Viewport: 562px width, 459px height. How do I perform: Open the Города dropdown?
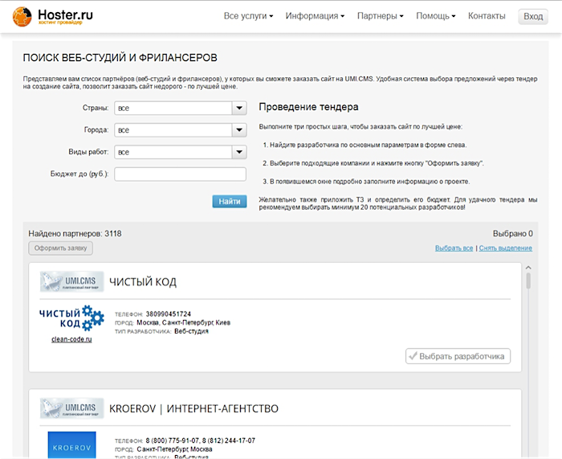pyautogui.click(x=180, y=129)
